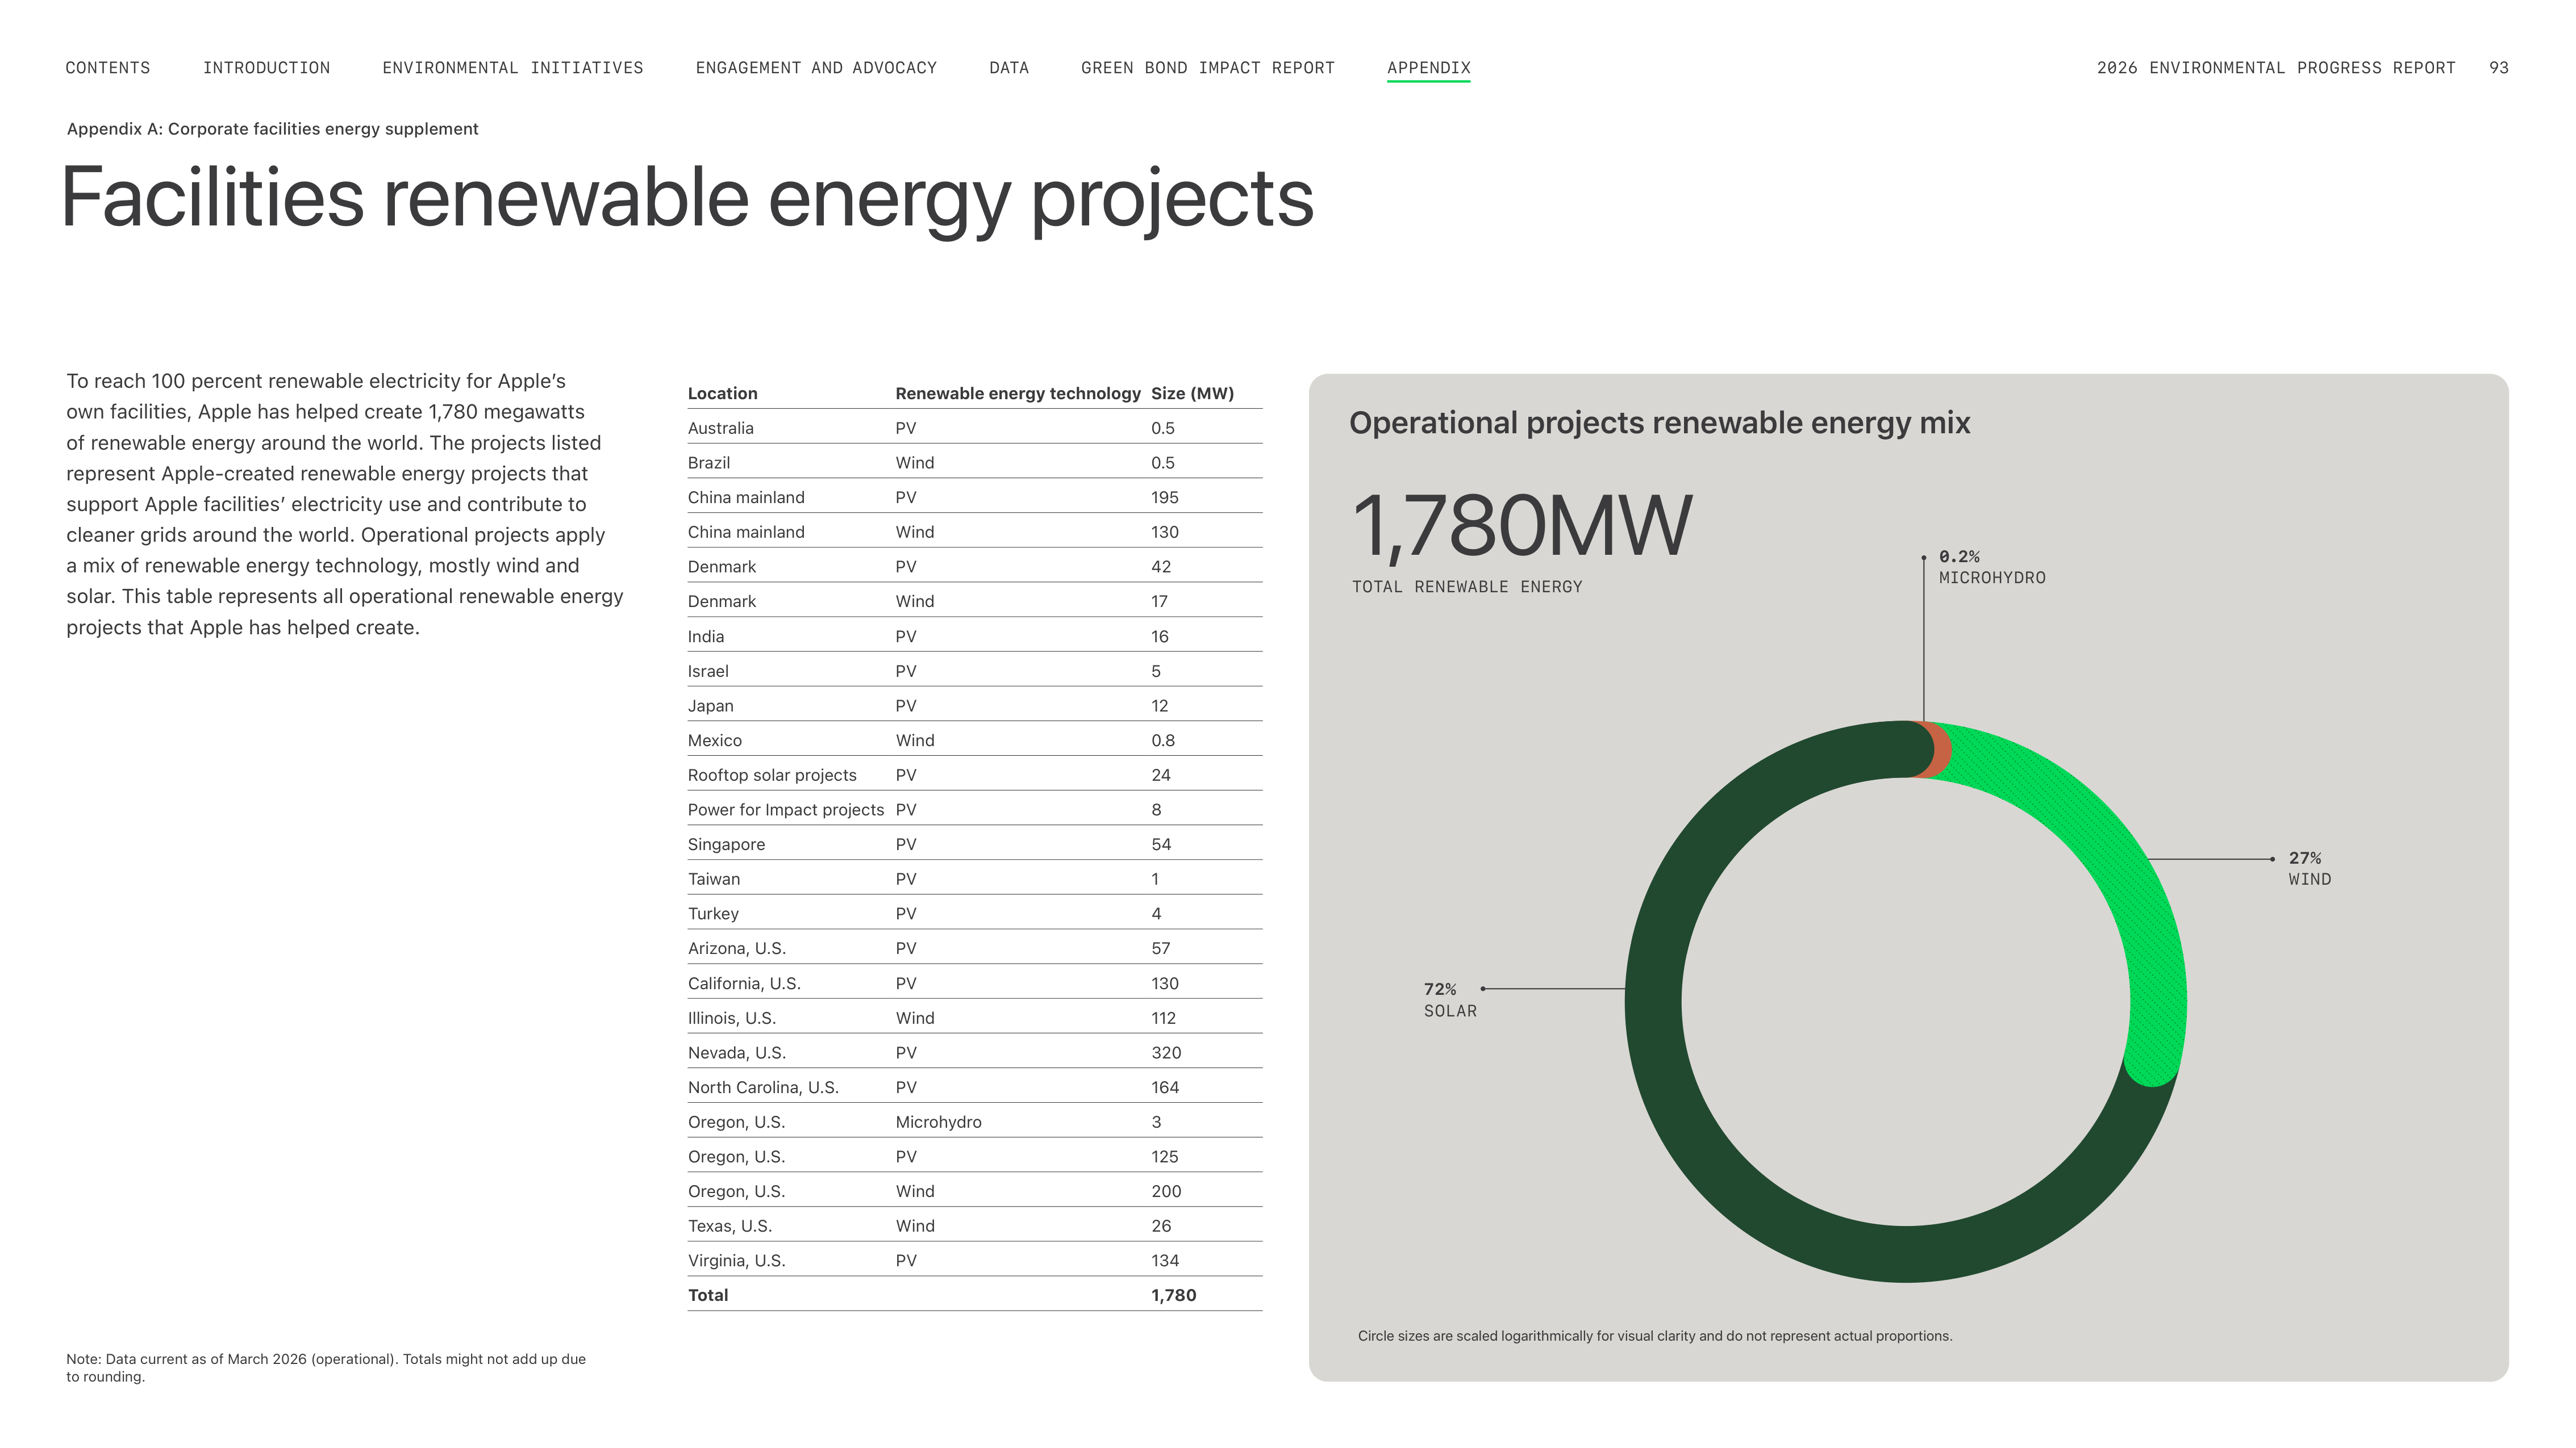Click the Appendix A breadcrumb subtitle
The height and width of the screenshot is (1448, 2576).
click(272, 129)
